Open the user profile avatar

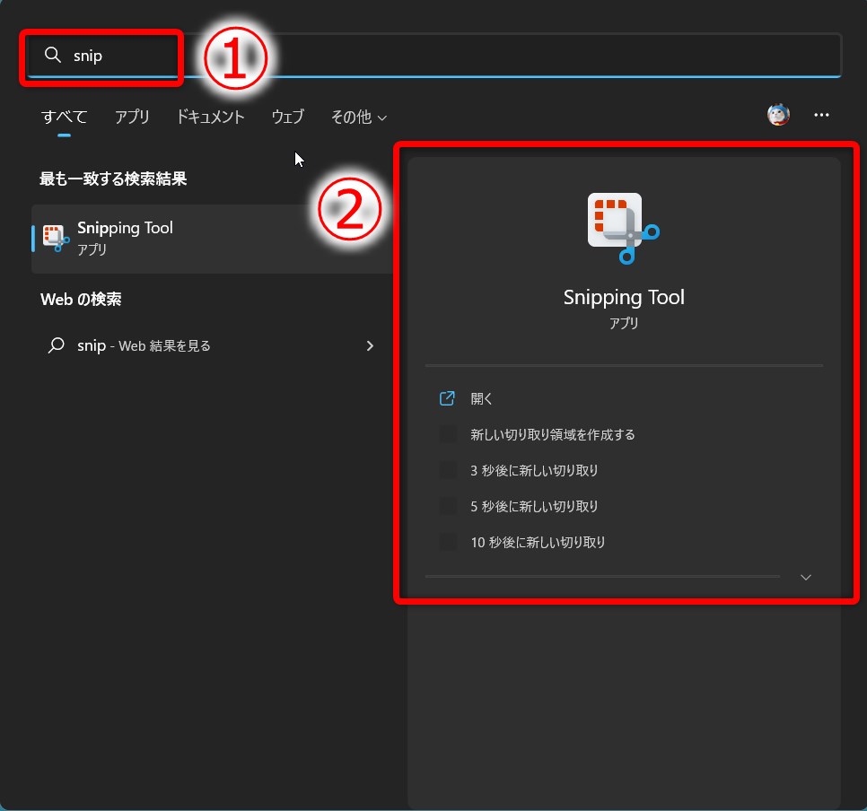[x=778, y=115]
